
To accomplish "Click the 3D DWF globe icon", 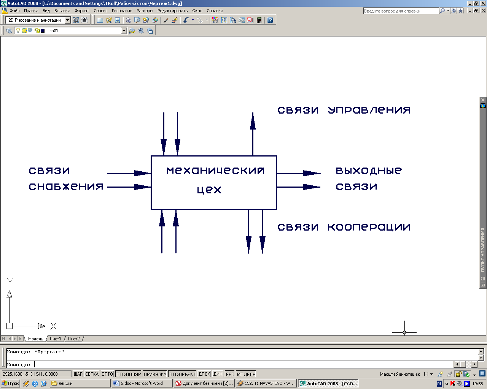I will click(x=155, y=20).
